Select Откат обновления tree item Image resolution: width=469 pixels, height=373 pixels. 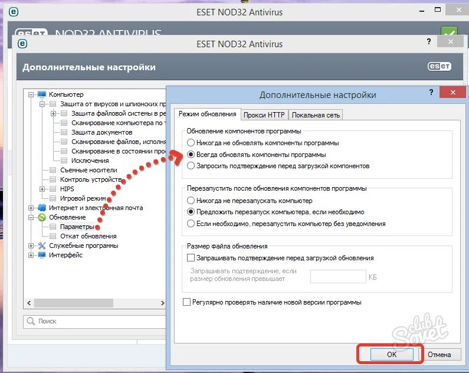pyautogui.click(x=88, y=236)
